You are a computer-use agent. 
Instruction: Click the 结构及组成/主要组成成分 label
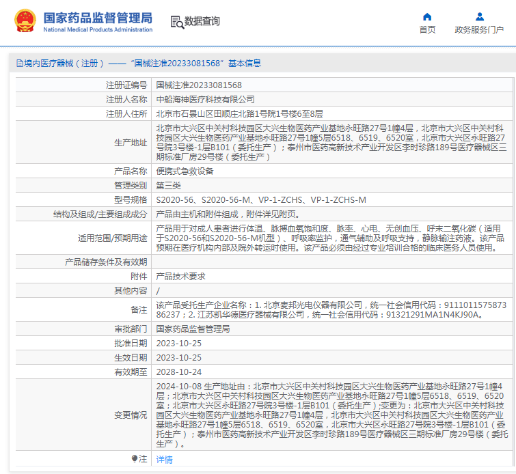tap(100, 214)
